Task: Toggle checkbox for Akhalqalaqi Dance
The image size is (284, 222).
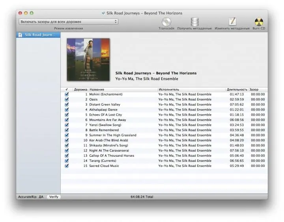Action: pos(67,109)
